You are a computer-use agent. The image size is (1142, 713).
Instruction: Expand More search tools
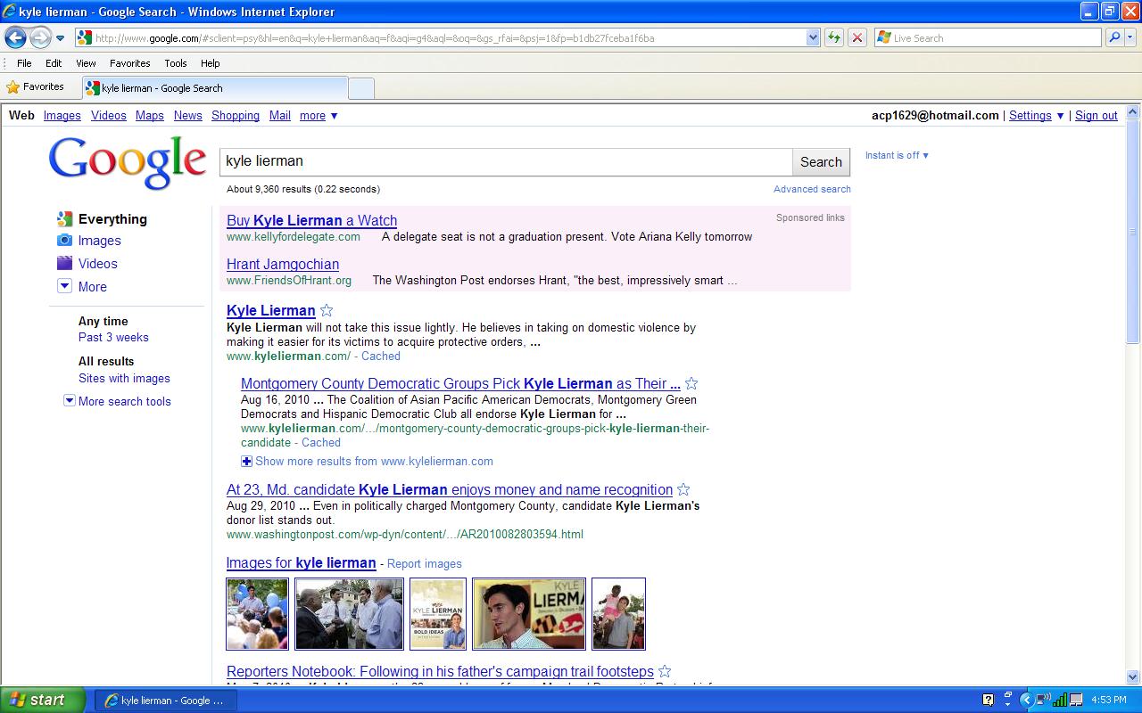[117, 401]
